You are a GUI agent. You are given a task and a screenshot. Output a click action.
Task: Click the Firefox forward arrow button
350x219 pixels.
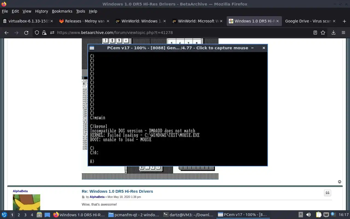click(x=16, y=33)
